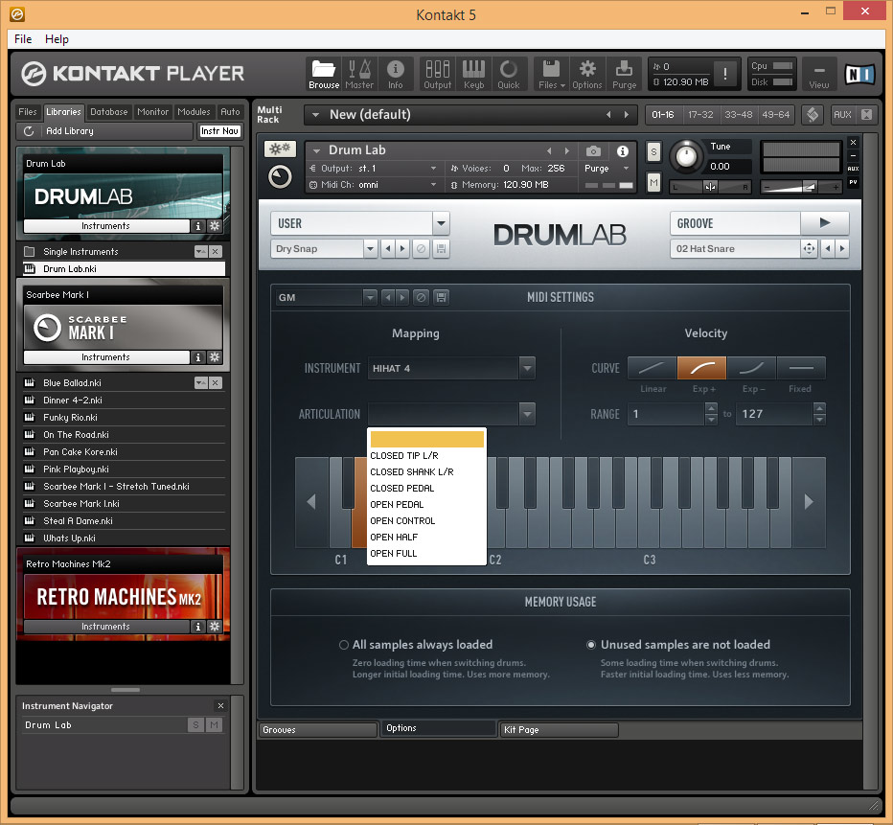Screen dimensions: 893x825
Task: Open the Browse folder icon
Action: click(324, 74)
